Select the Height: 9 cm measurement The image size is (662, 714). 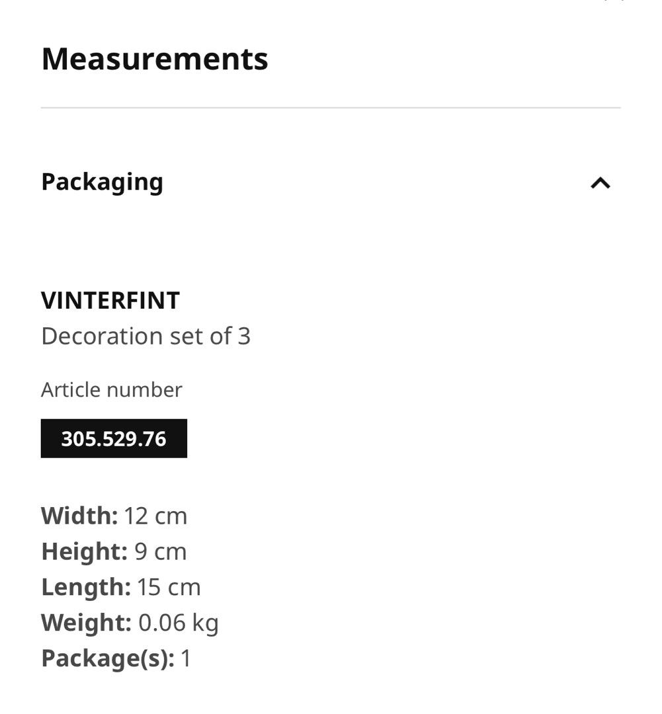click(x=114, y=551)
